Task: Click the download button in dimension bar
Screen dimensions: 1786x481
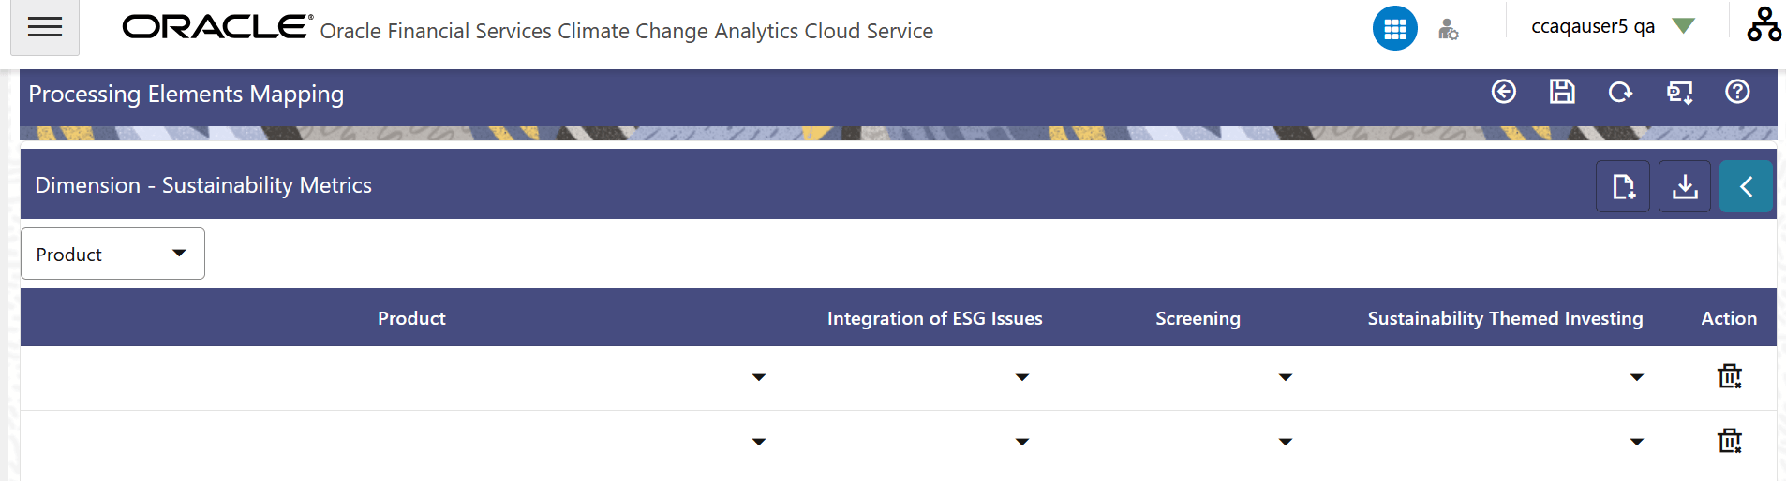Action: (1684, 186)
